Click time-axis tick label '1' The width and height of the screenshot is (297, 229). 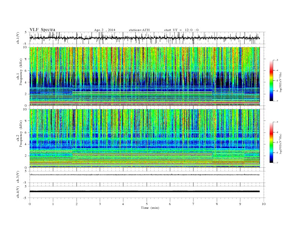53,204
